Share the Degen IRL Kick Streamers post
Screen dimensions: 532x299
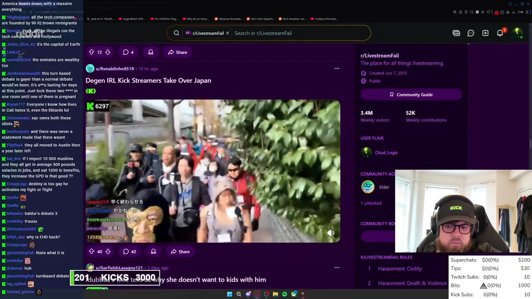click(x=180, y=252)
